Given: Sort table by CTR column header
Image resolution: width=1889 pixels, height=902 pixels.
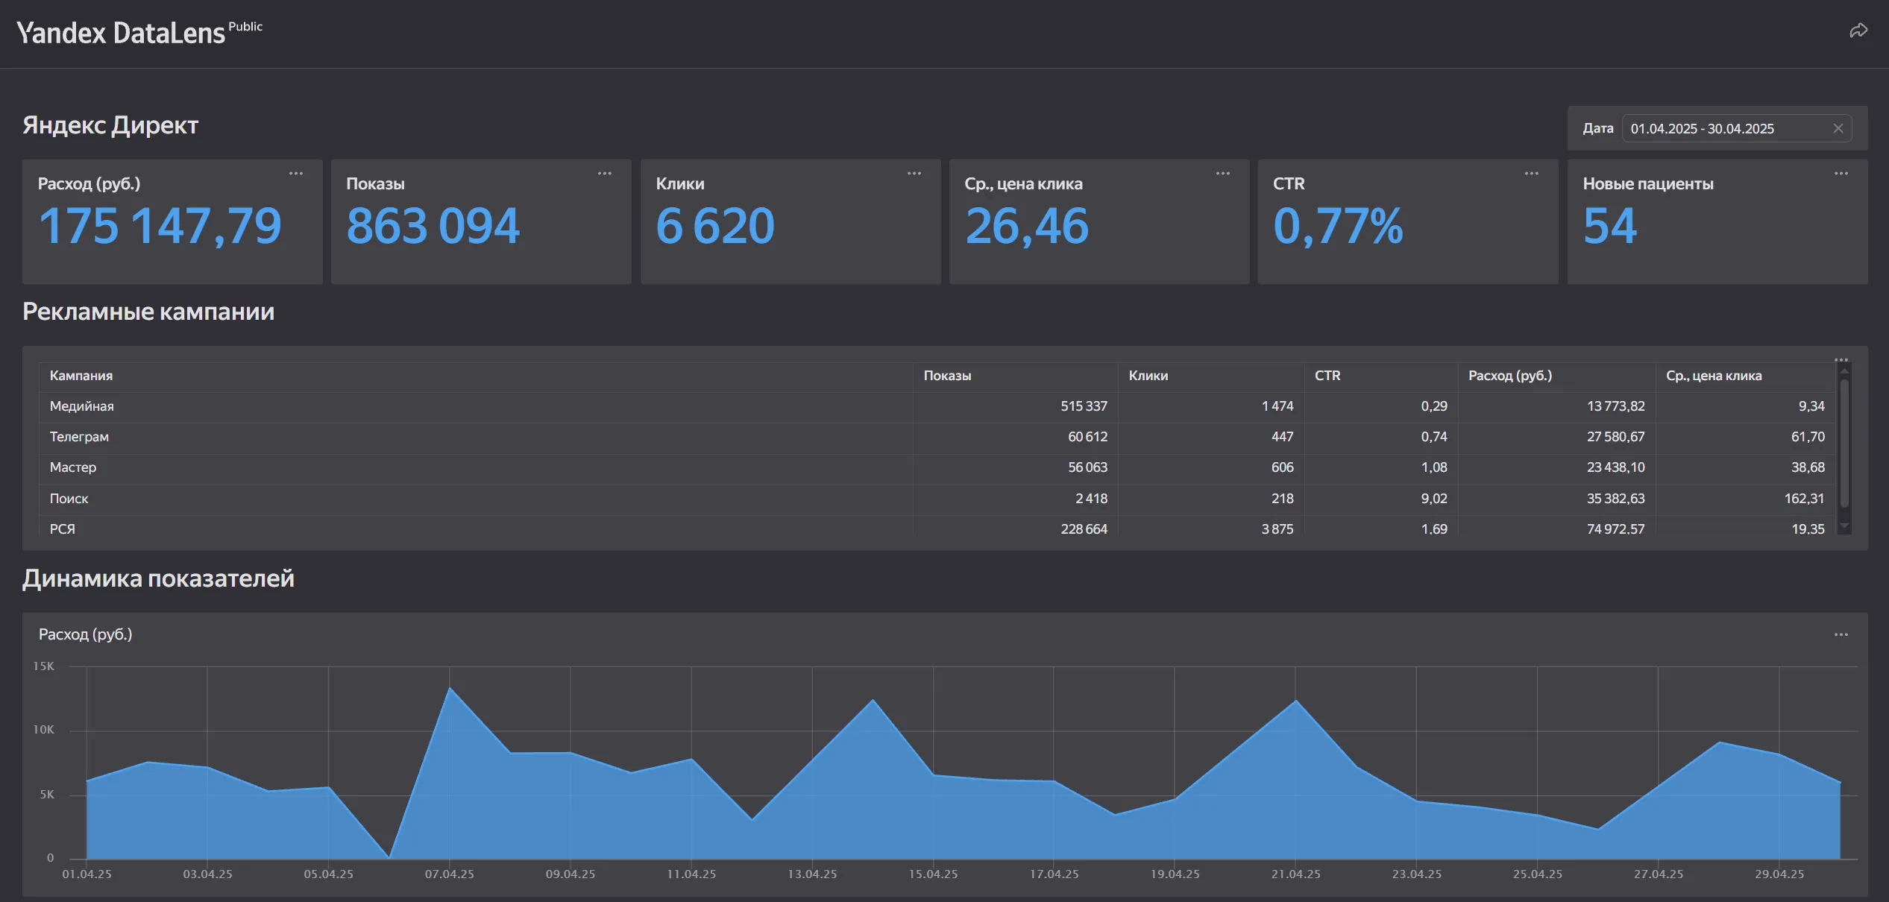Looking at the screenshot, I should (1327, 376).
